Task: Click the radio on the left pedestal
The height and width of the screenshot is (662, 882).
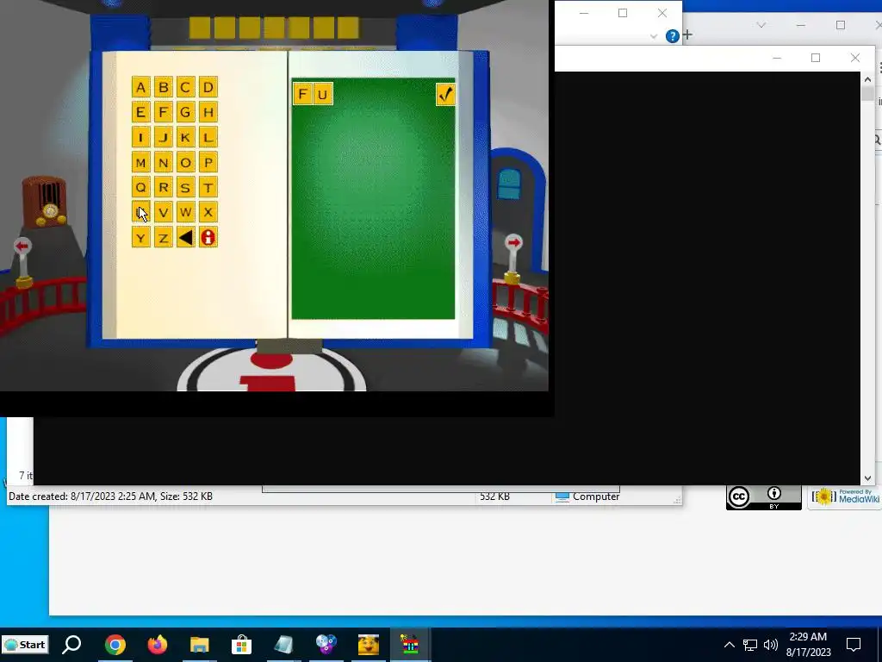Action: pos(45,201)
